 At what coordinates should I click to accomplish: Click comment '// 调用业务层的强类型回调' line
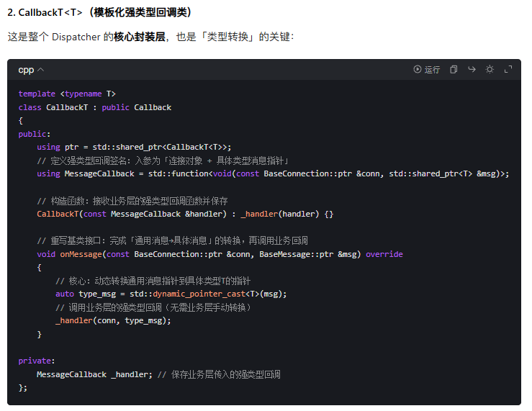[153, 307]
